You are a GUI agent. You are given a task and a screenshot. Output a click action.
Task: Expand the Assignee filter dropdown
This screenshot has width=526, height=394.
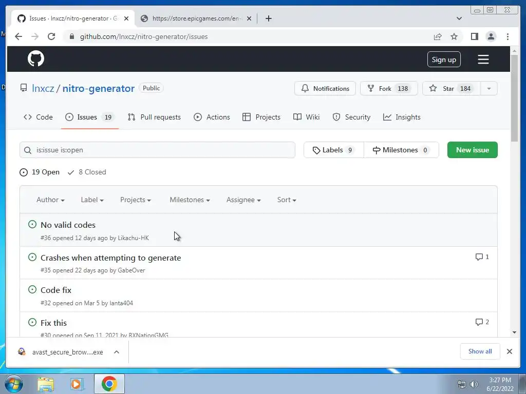[x=243, y=200]
